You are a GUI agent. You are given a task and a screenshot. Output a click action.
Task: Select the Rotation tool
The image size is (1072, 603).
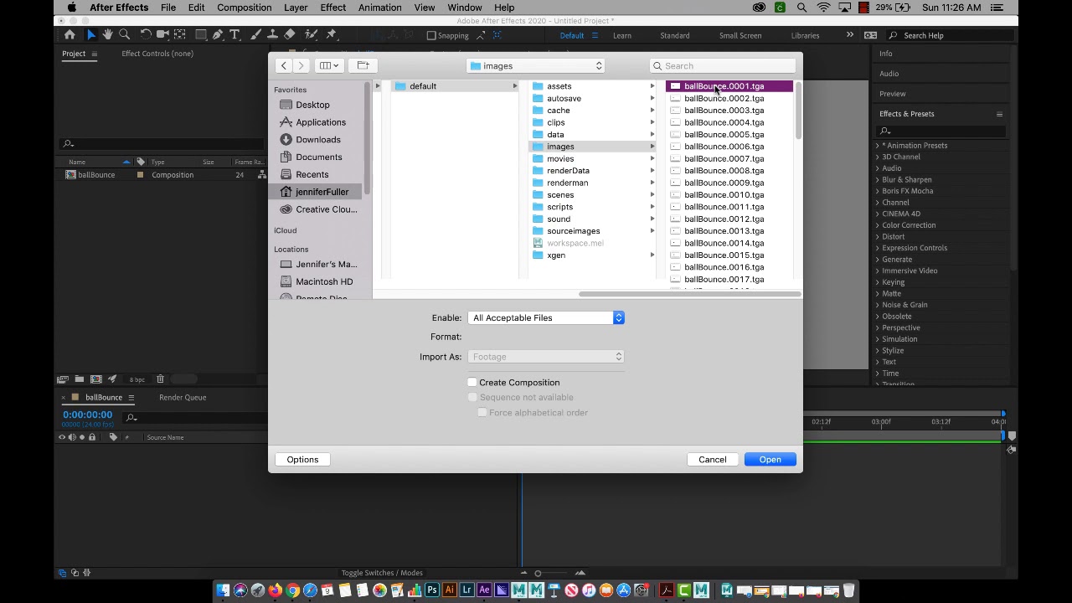146,35
